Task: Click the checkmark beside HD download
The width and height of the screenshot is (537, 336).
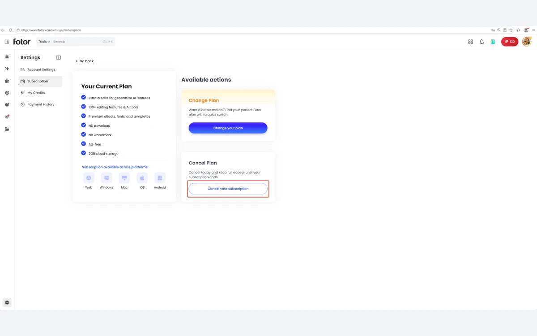Action: click(83, 125)
